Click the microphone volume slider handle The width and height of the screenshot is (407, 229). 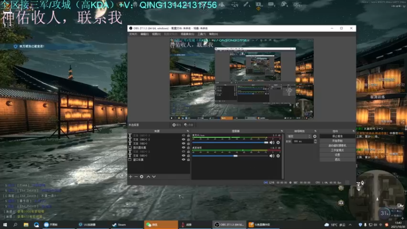click(x=266, y=142)
